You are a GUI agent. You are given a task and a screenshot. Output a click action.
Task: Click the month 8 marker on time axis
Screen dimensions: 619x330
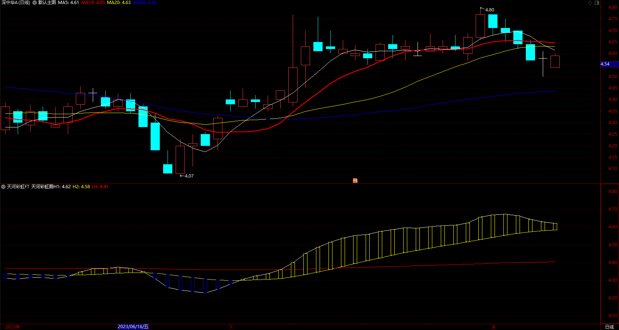pyautogui.click(x=494, y=327)
